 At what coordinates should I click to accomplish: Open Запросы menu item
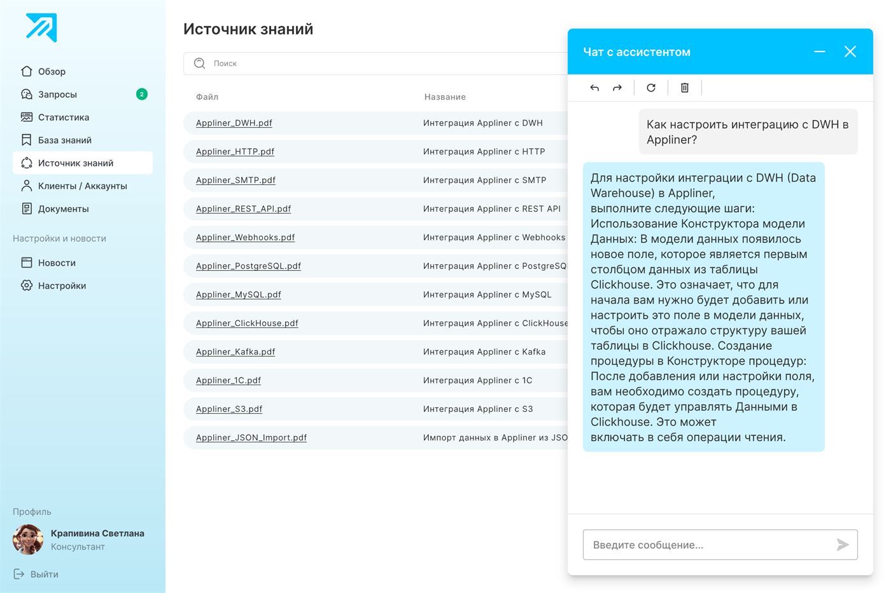pyautogui.click(x=57, y=94)
